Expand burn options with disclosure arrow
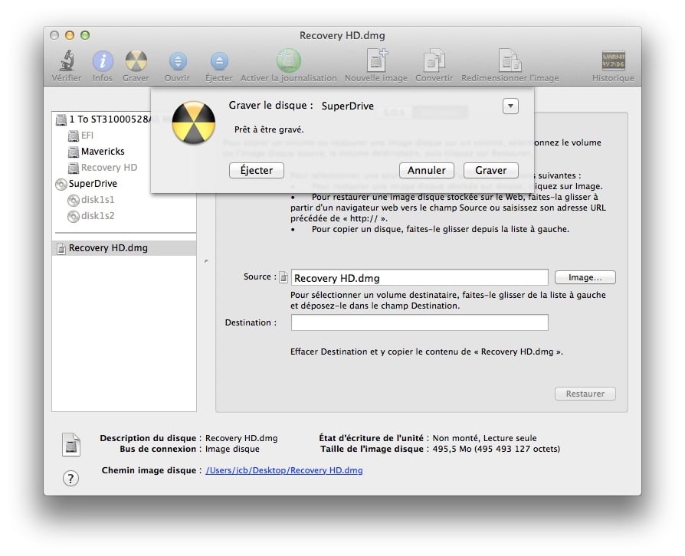 [x=511, y=106]
